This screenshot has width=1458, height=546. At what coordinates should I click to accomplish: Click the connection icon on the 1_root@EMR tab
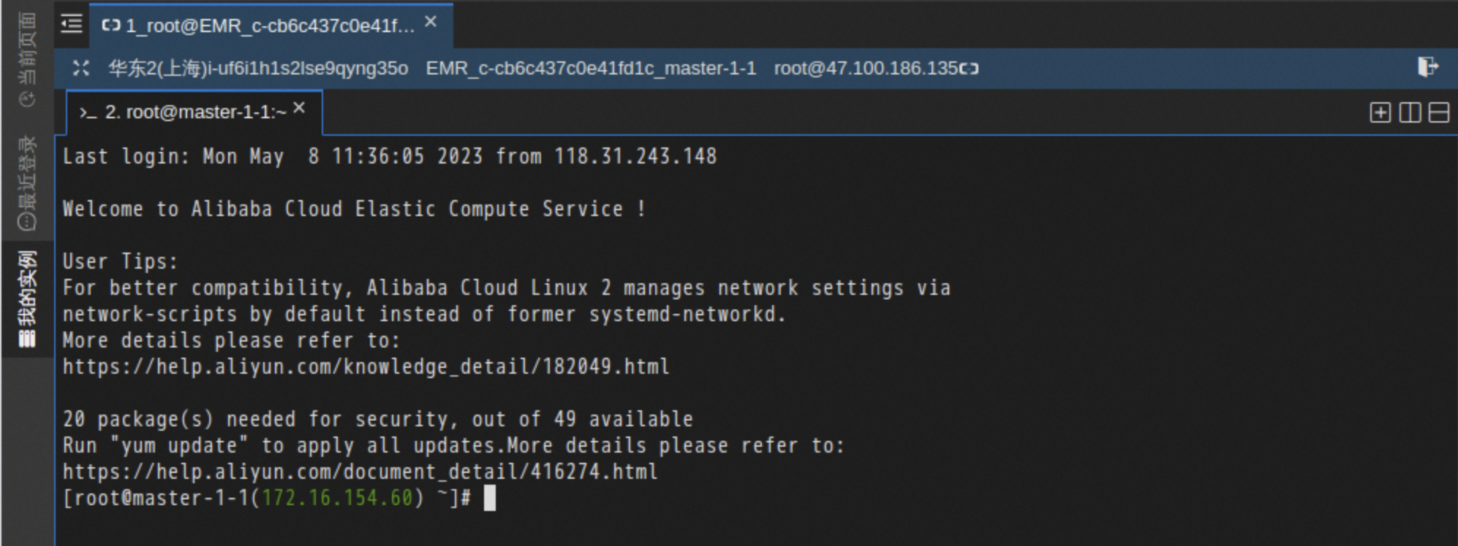(110, 26)
